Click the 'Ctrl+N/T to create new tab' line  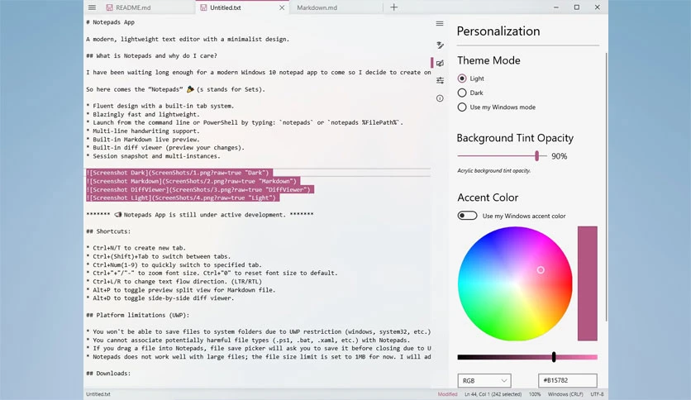click(x=136, y=248)
